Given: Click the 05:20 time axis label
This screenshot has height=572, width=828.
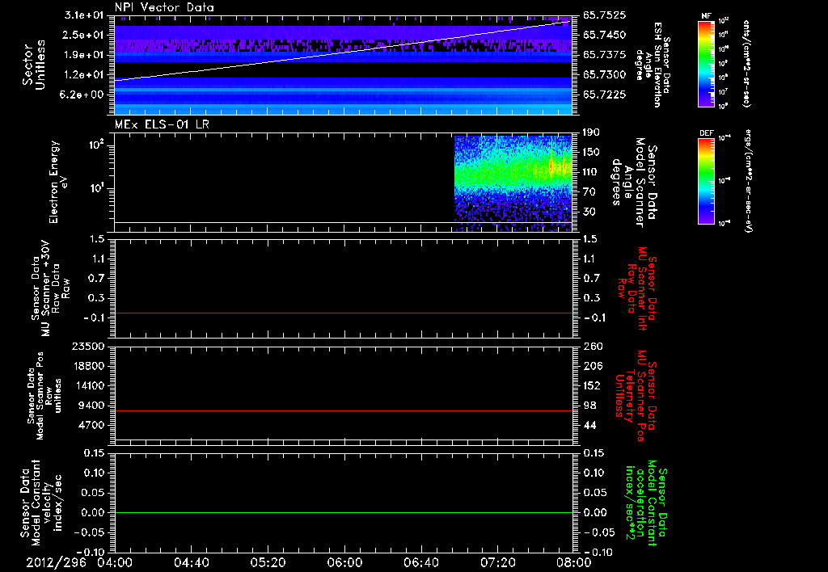Looking at the screenshot, I should click(x=268, y=562).
